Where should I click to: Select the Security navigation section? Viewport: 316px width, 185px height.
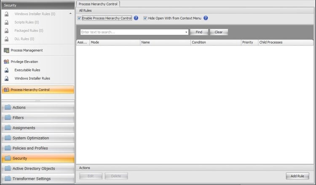tap(38, 158)
